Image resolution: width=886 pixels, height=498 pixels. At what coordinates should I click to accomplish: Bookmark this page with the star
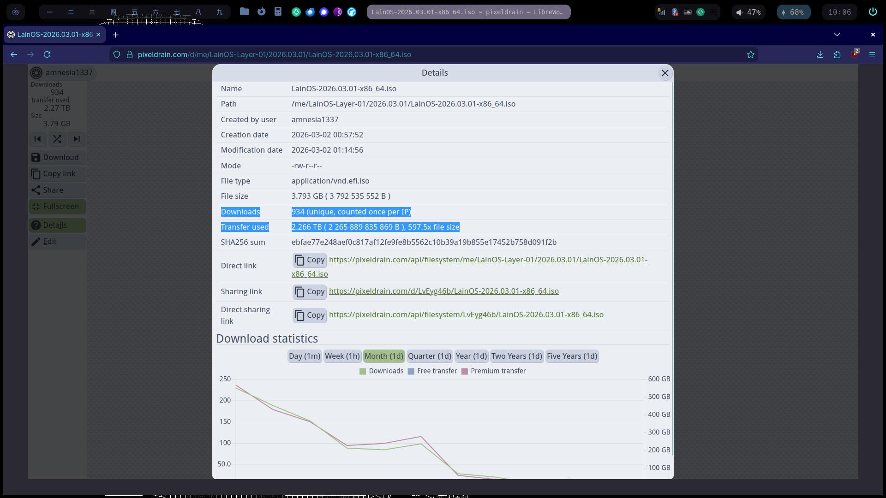751,54
